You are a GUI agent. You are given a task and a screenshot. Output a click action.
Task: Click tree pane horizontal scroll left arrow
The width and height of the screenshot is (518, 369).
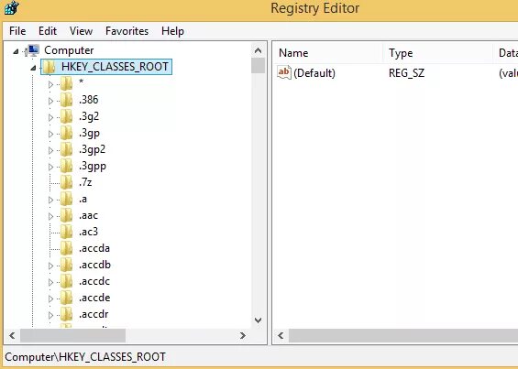[x=12, y=336]
